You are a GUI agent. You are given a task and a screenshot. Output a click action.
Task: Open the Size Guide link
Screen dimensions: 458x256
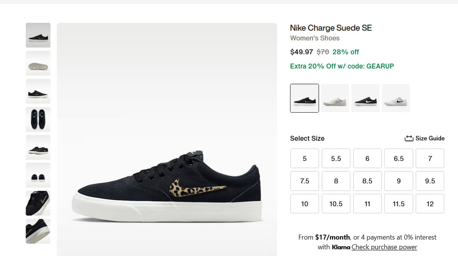point(430,138)
